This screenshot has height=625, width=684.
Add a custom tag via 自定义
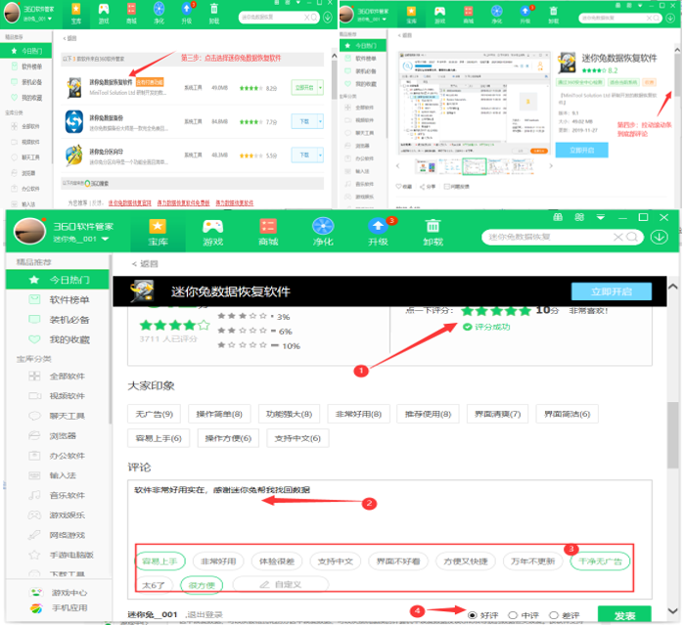pyautogui.click(x=281, y=585)
